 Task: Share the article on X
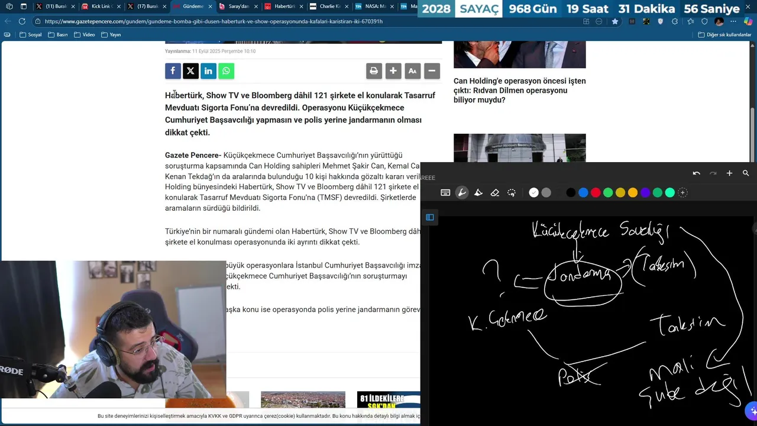(x=190, y=71)
